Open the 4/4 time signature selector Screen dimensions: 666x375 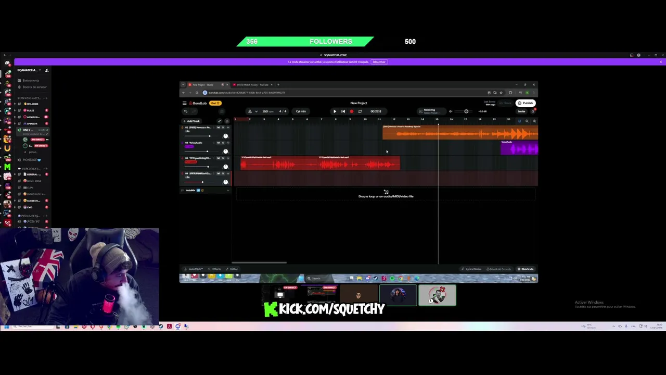[283, 111]
